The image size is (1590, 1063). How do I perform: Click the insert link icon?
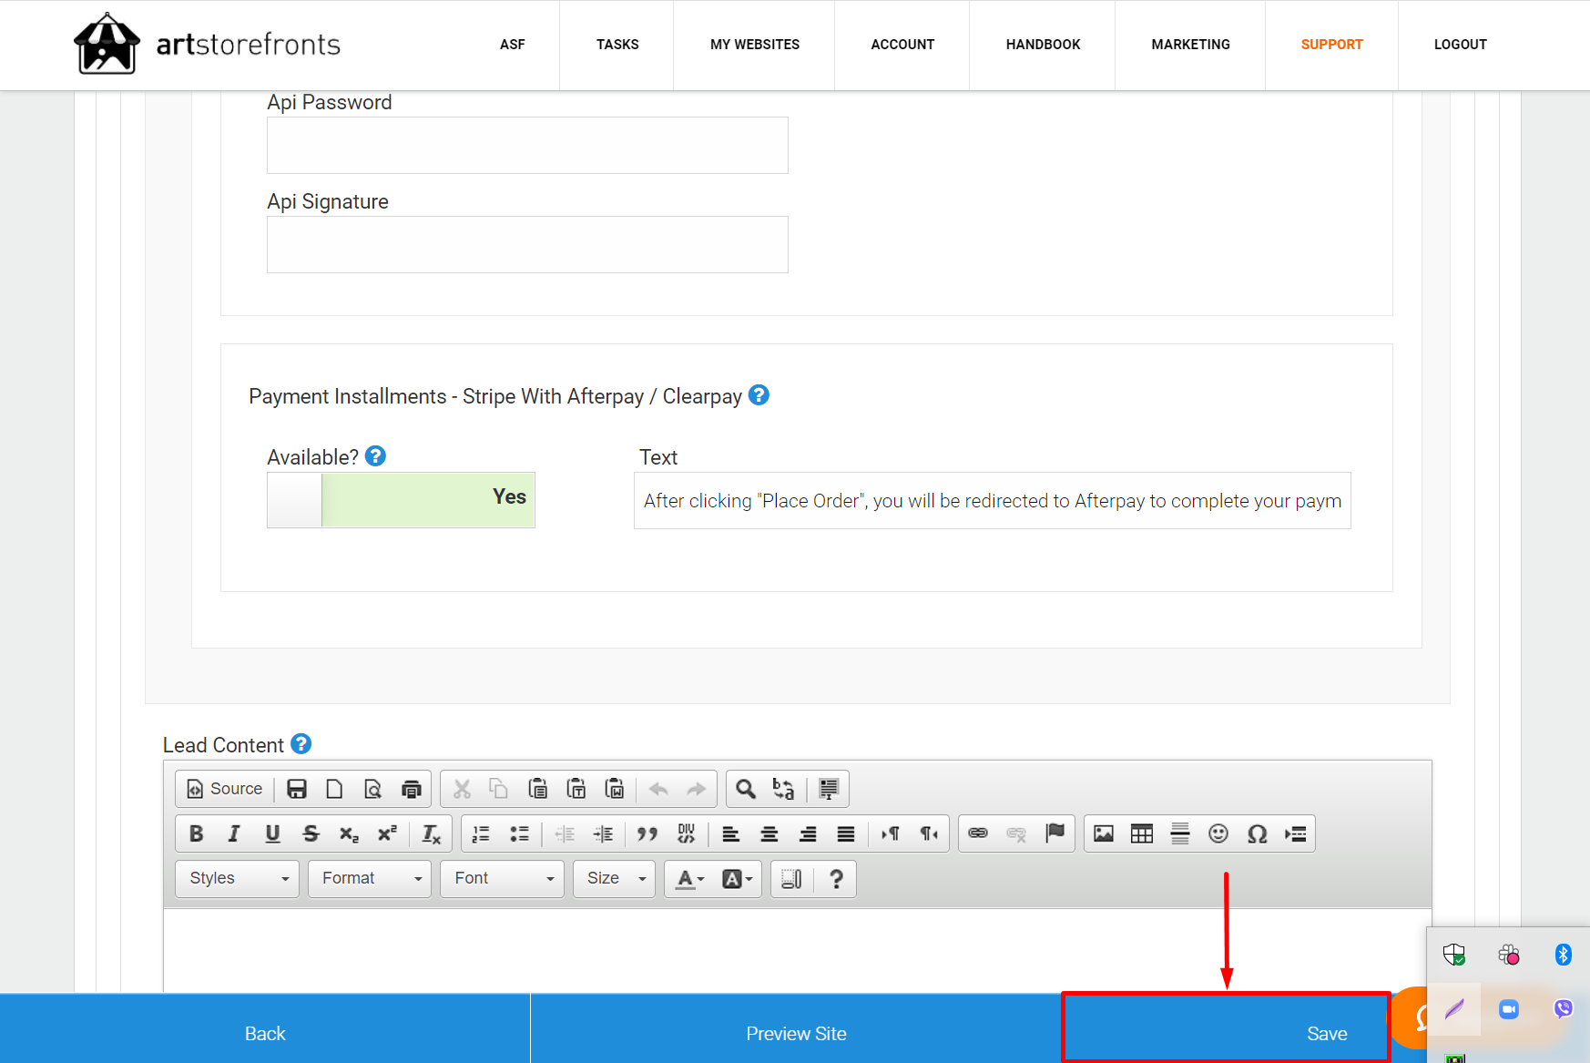tap(978, 833)
